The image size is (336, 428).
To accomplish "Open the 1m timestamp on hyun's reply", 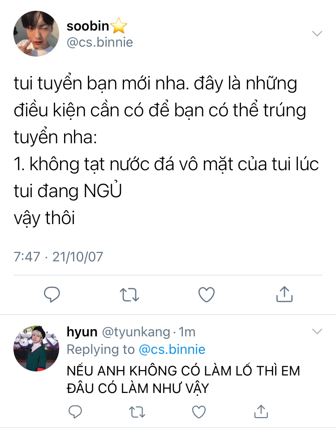I will pyautogui.click(x=187, y=332).
